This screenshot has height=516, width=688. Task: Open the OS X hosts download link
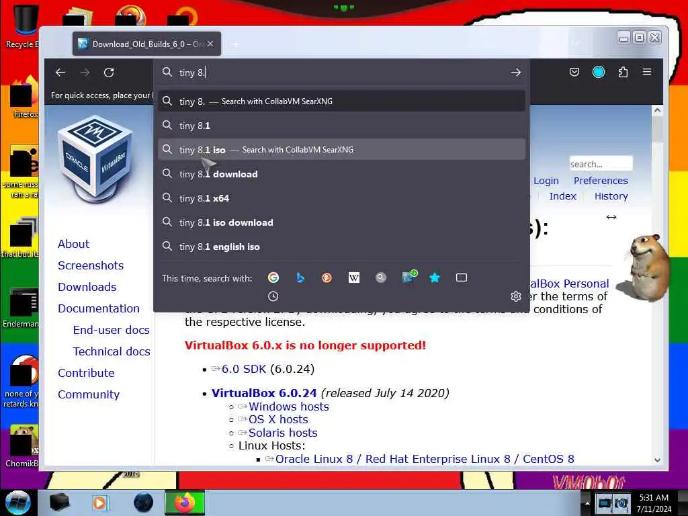[278, 419]
